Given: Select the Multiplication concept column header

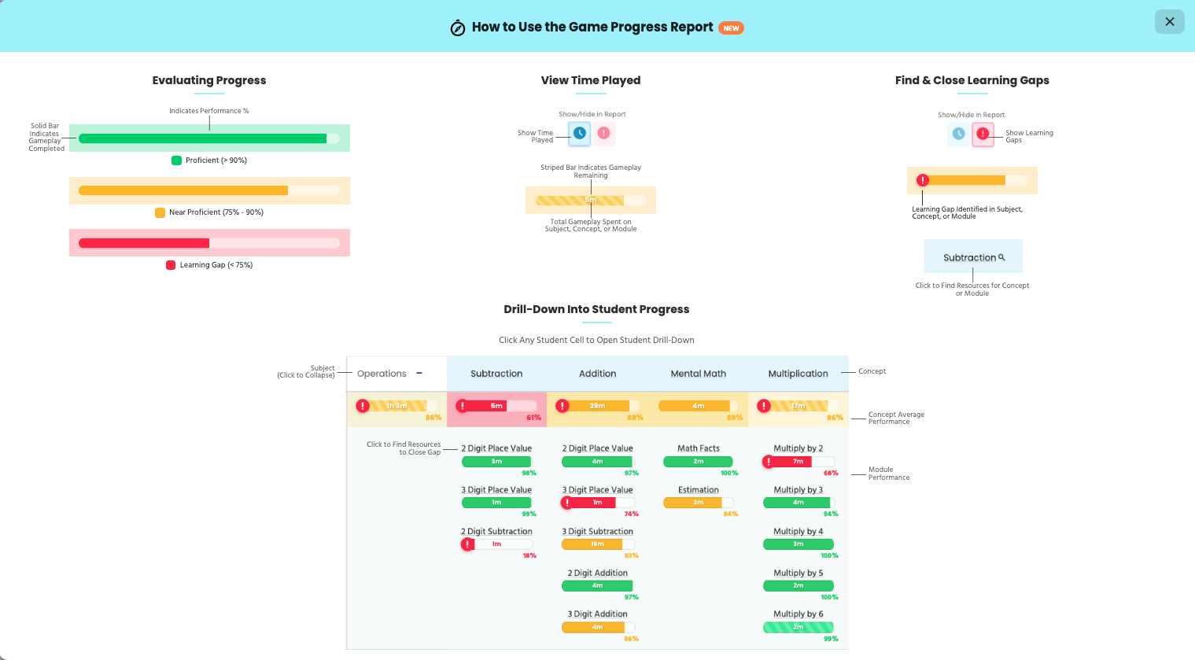Looking at the screenshot, I should 799,374.
